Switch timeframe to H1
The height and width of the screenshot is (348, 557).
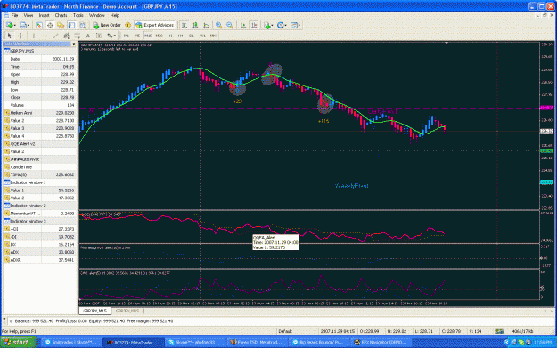click(x=170, y=36)
